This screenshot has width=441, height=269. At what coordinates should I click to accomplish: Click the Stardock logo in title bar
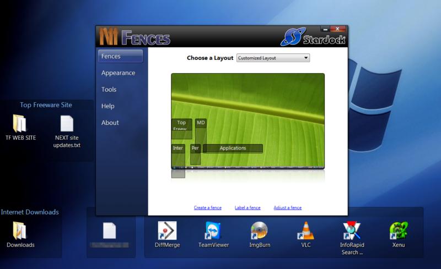coord(313,37)
